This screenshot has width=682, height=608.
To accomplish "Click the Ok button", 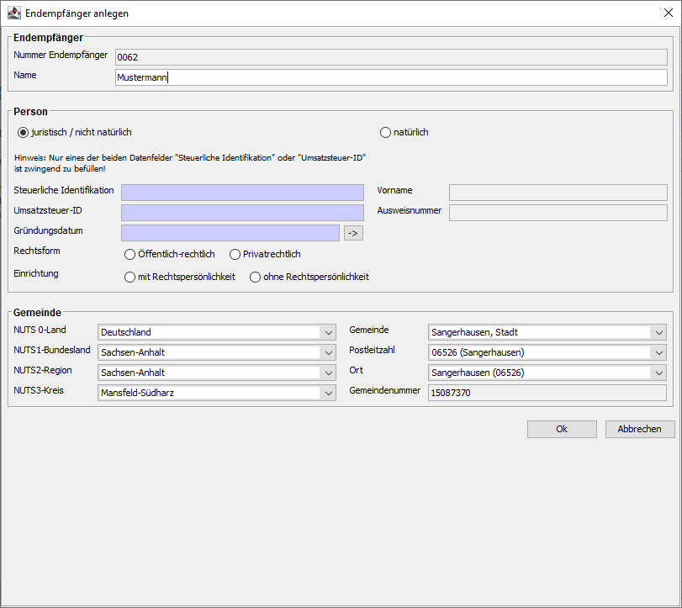I will pyautogui.click(x=562, y=429).
